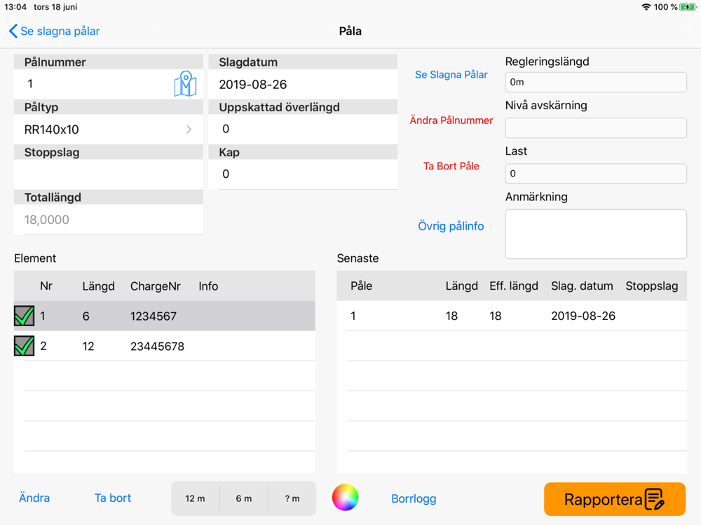Expand the Påltyp RR140x10 chevron
701x525 pixels.
[x=189, y=129]
